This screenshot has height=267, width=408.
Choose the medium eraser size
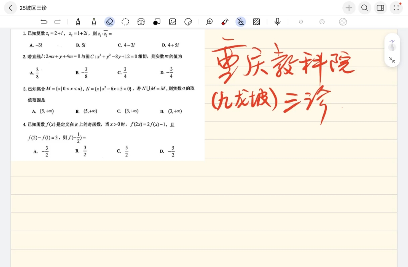point(322,22)
